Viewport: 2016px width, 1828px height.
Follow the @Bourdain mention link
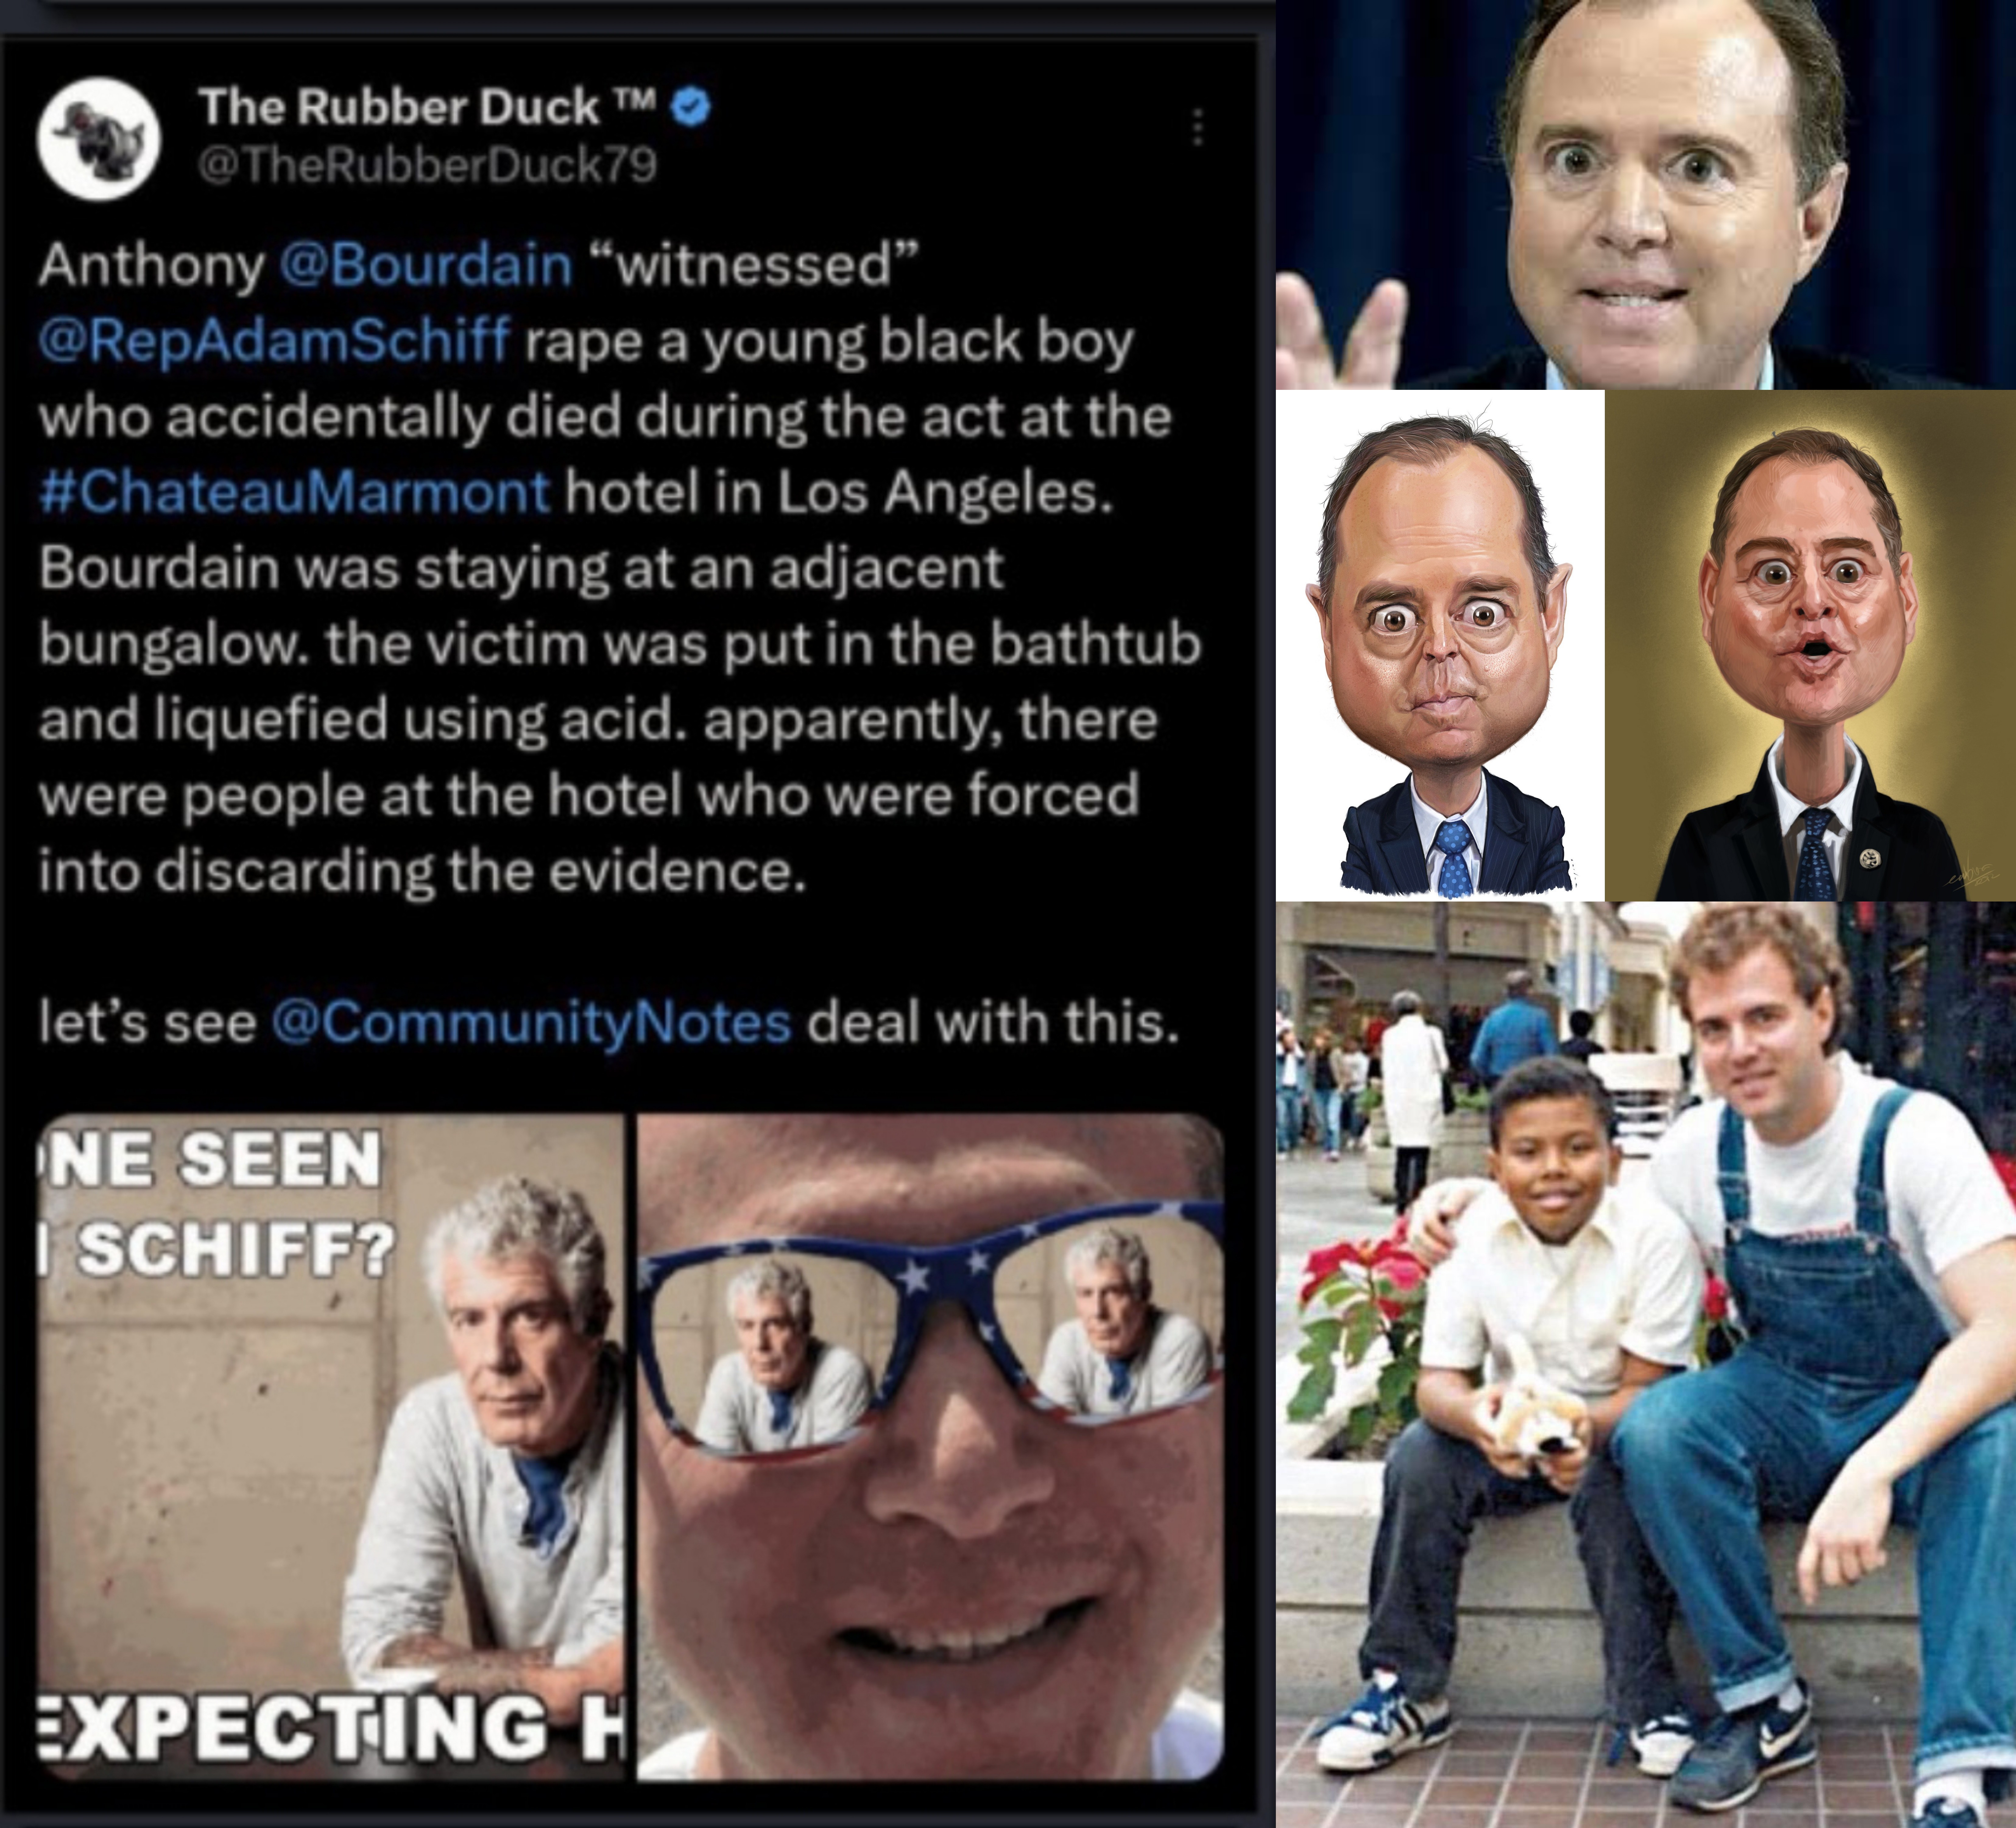point(426,265)
